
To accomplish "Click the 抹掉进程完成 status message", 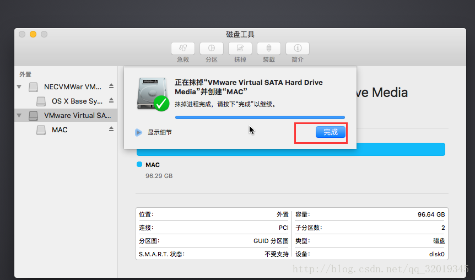I will pos(225,105).
